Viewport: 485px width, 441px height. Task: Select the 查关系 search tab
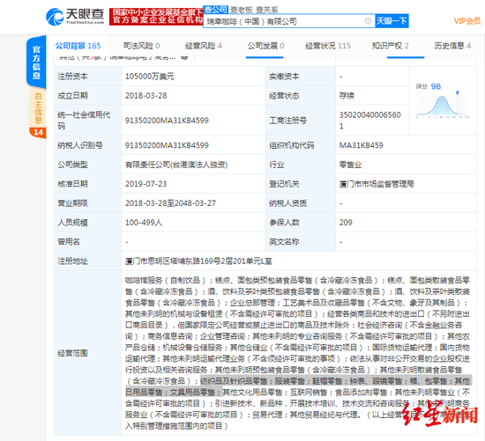pyautogui.click(x=267, y=10)
